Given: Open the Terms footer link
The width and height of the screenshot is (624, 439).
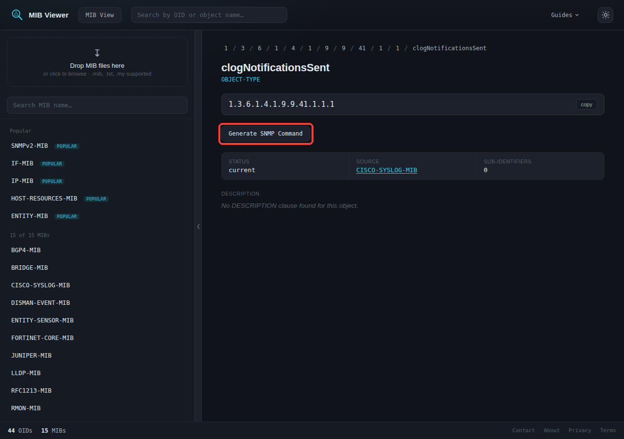Looking at the screenshot, I should click(608, 431).
